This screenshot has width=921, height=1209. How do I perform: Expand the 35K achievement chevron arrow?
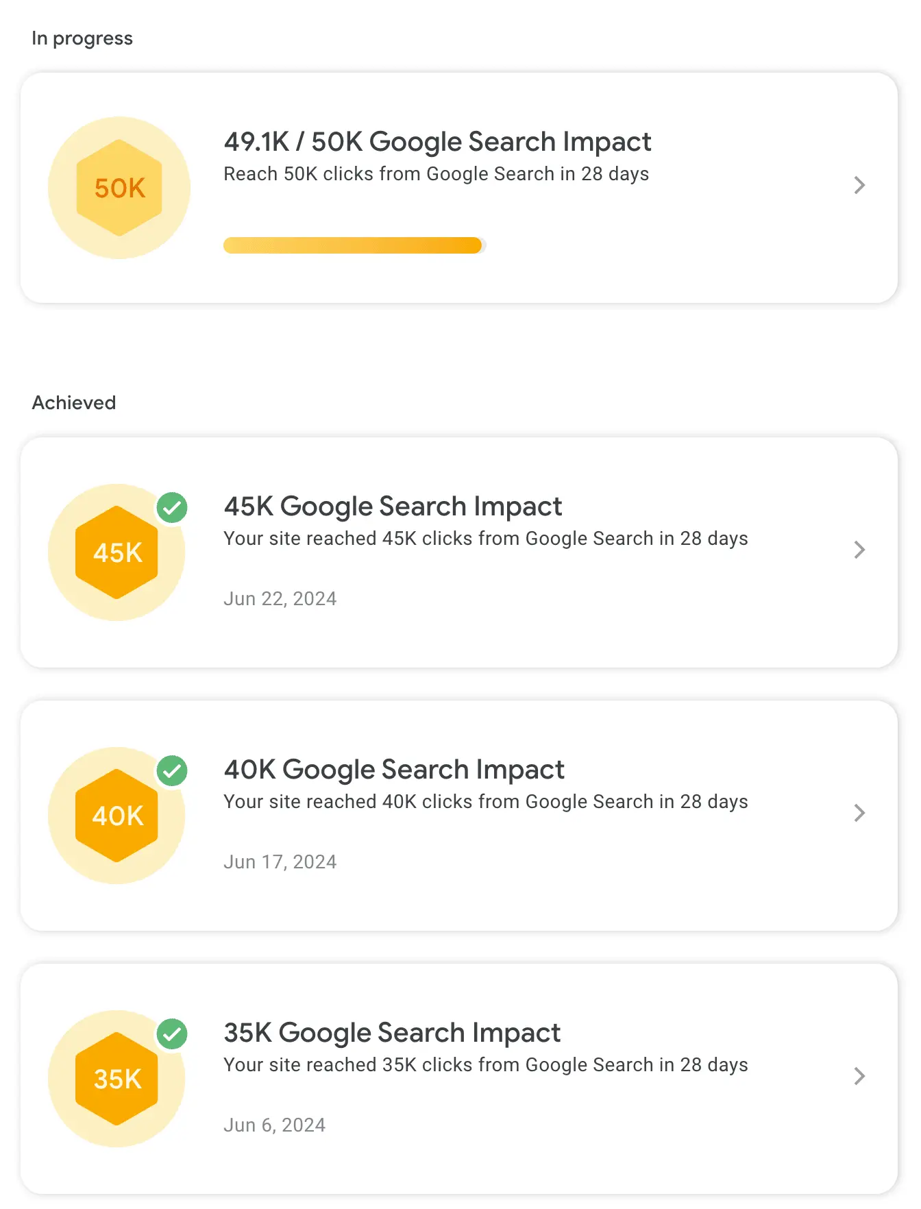point(859,1076)
